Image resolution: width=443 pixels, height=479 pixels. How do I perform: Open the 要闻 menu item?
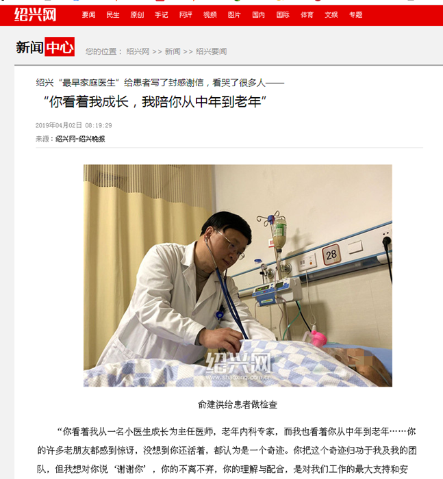[x=88, y=14]
